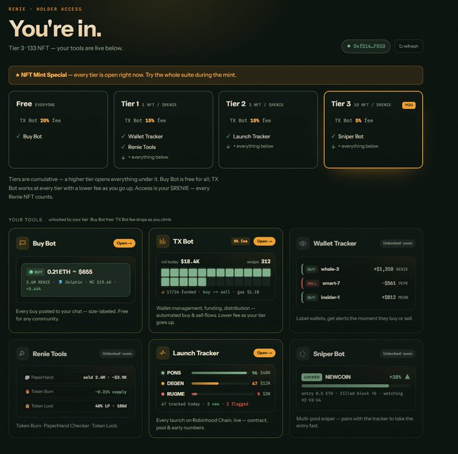The image size is (458, 454).
Task: Click the Renie Tools wrench icon
Action: pos(22,354)
